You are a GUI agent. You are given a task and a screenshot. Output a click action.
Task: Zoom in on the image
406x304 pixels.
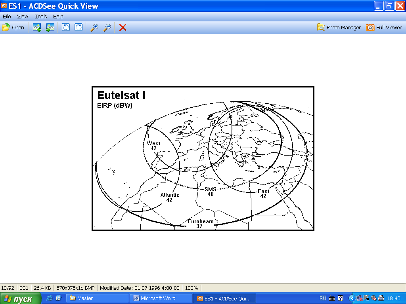[94, 27]
